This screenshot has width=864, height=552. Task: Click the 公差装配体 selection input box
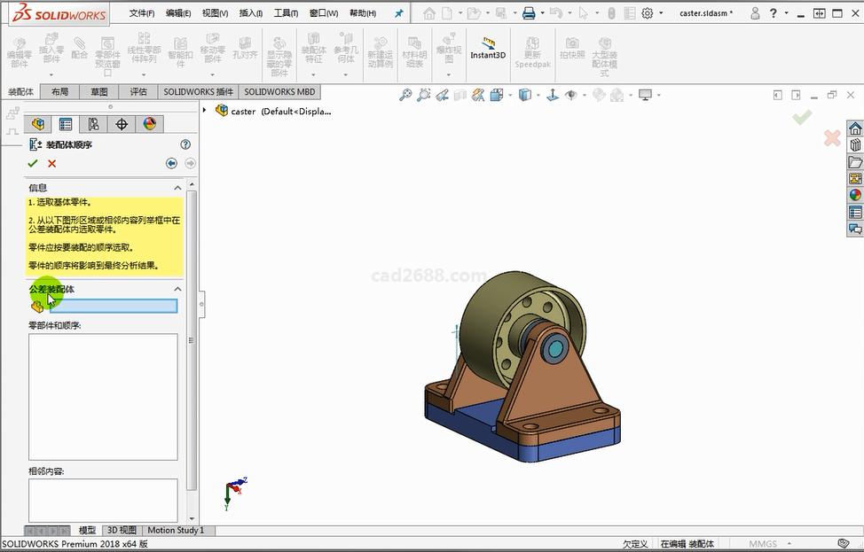pos(114,306)
